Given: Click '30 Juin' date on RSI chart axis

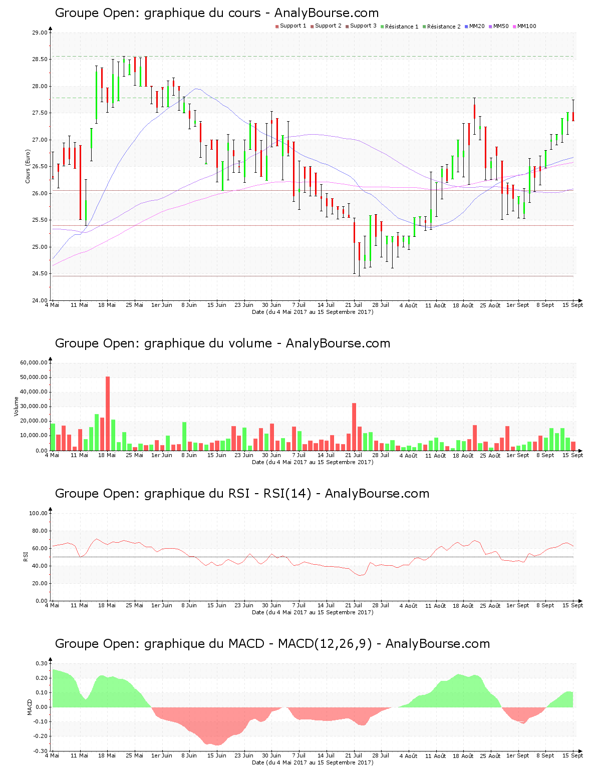Looking at the screenshot, I should tap(271, 605).
